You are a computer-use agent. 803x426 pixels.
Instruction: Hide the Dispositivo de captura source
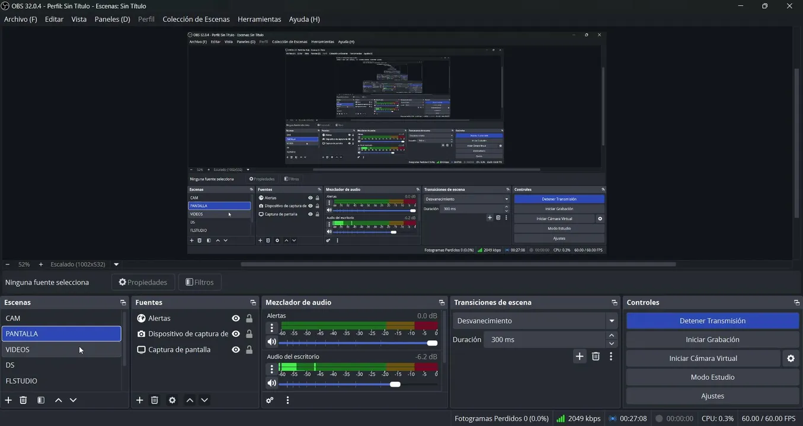click(x=236, y=334)
